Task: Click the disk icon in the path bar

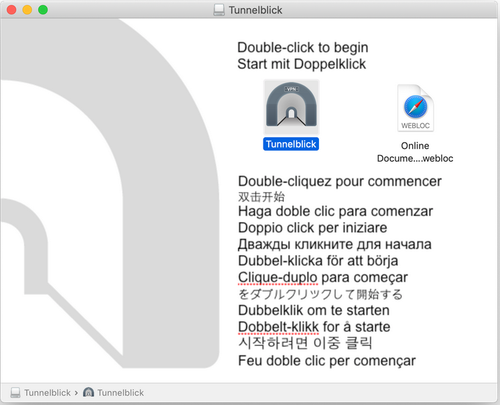Action: coord(15,392)
